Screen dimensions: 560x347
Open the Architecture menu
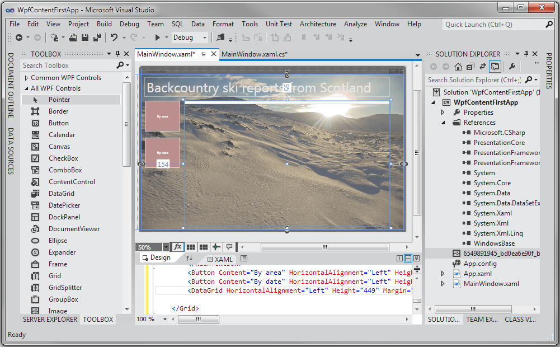click(318, 24)
